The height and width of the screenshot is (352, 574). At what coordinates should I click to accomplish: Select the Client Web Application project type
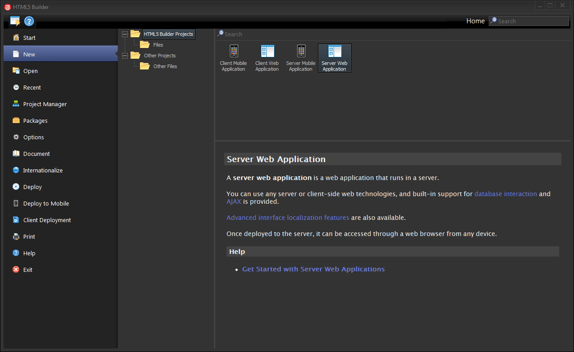click(x=267, y=57)
